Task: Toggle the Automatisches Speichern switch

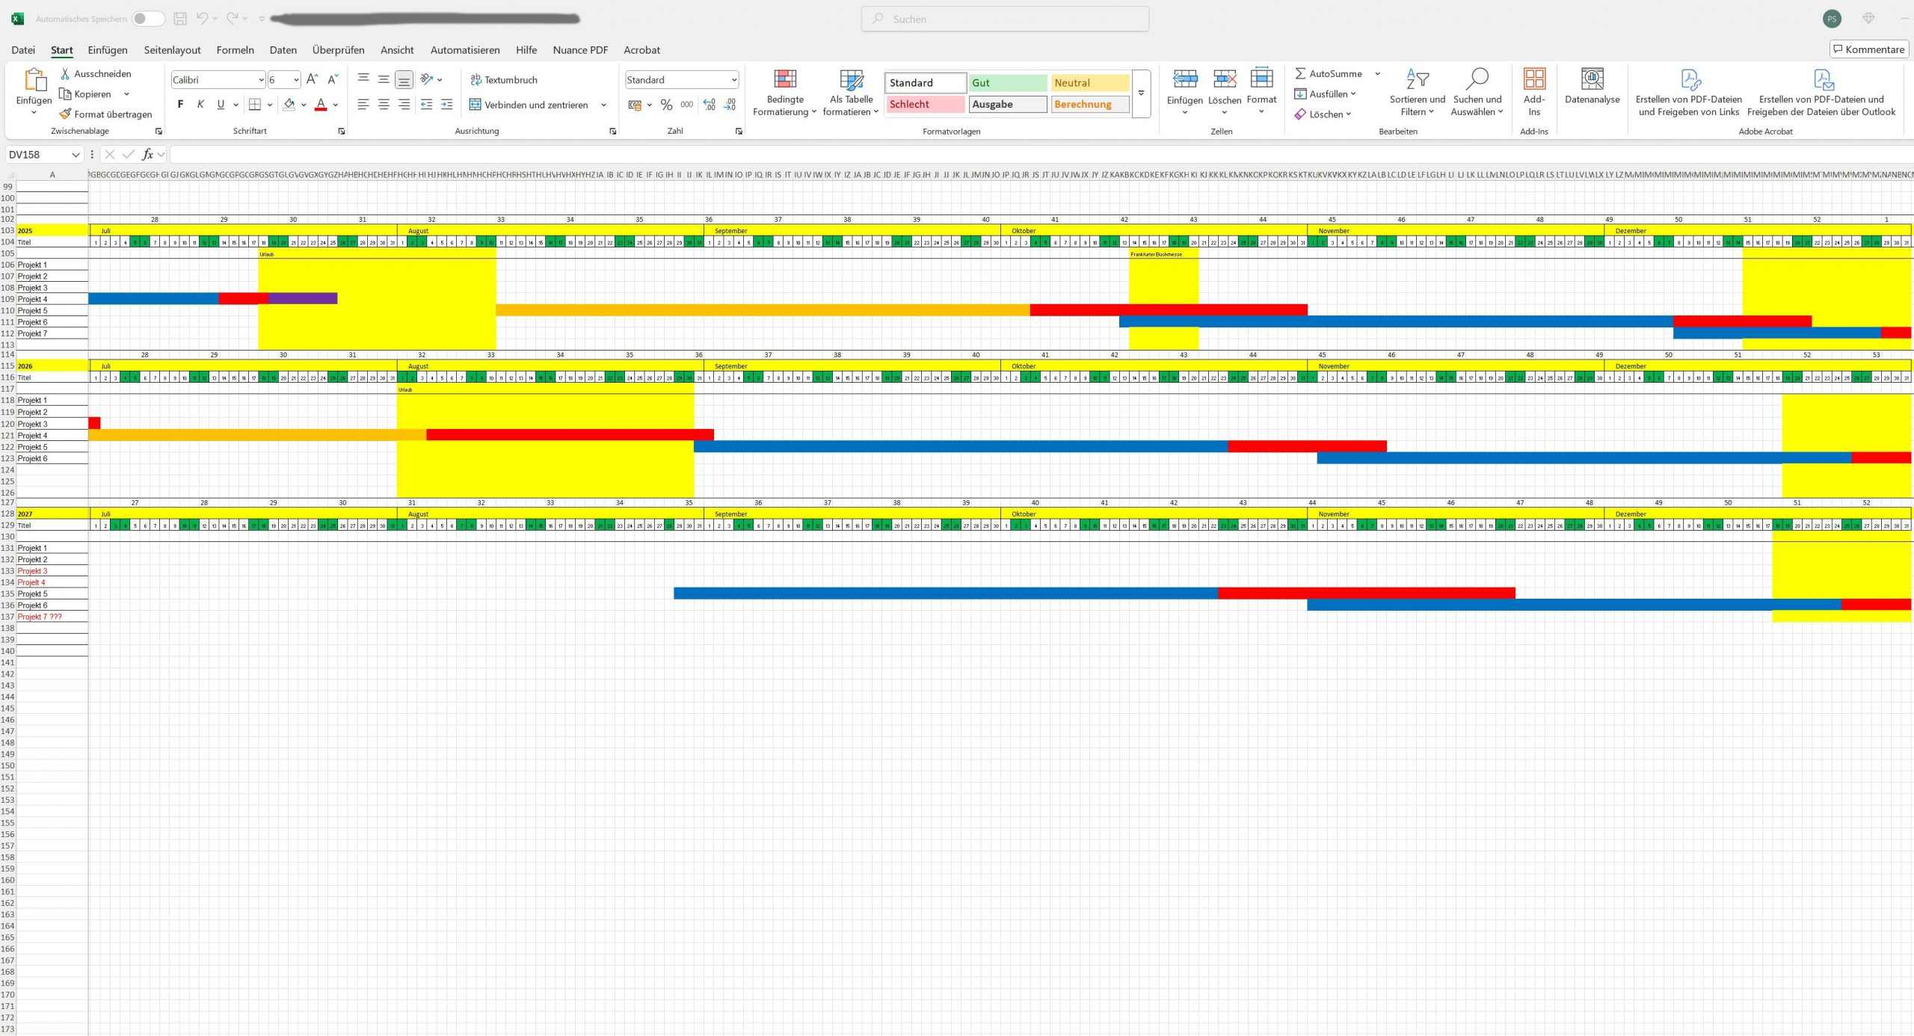Action: [148, 19]
